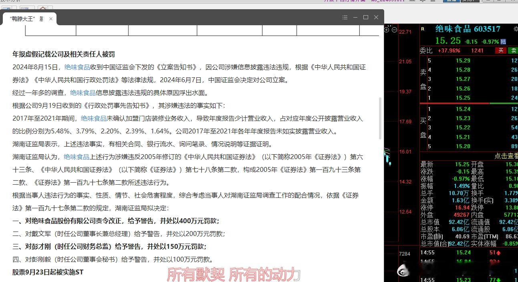The width and height of the screenshot is (518, 282).
Task: Click the 委比 difference value 1241
Action: (477, 50)
